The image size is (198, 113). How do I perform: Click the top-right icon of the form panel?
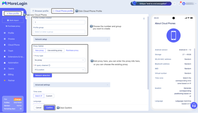point(144,19)
